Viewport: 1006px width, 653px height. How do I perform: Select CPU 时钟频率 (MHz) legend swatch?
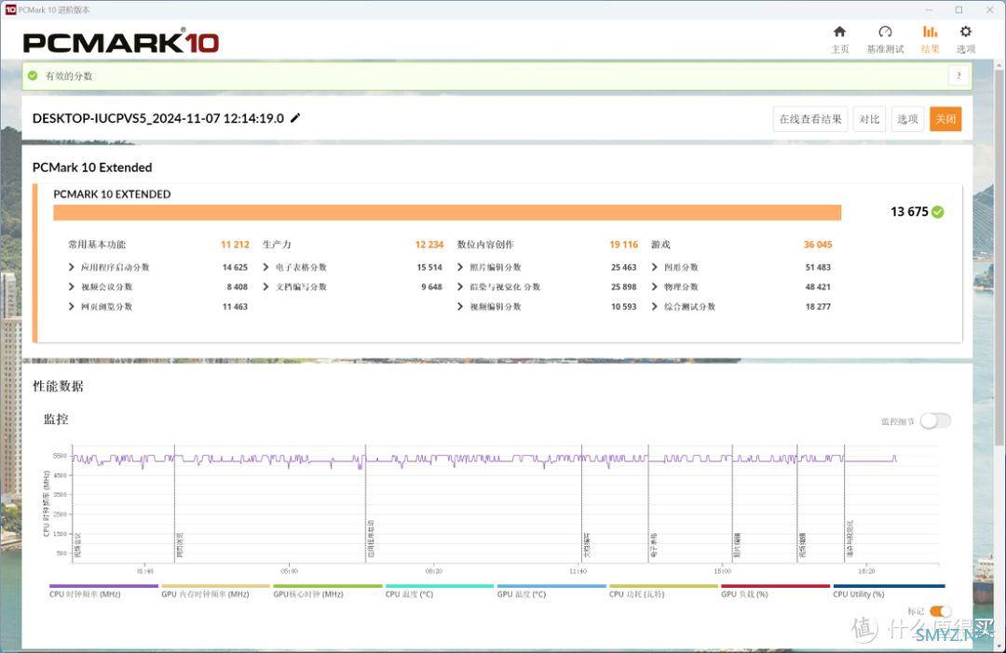[104, 586]
